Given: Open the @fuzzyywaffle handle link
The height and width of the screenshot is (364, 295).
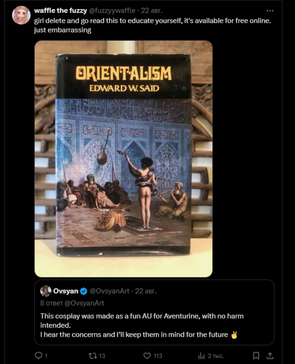Looking at the screenshot, I should [x=112, y=11].
